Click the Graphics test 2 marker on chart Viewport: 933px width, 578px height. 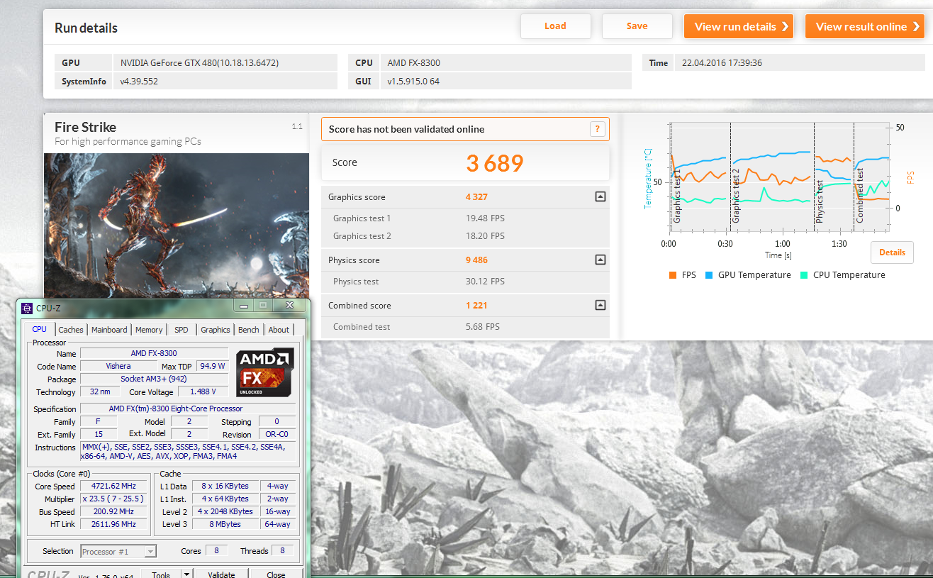pyautogui.click(x=737, y=196)
